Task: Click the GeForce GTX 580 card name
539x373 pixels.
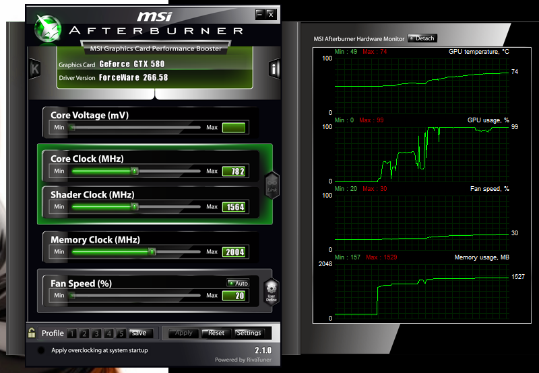Action: pyautogui.click(x=132, y=64)
